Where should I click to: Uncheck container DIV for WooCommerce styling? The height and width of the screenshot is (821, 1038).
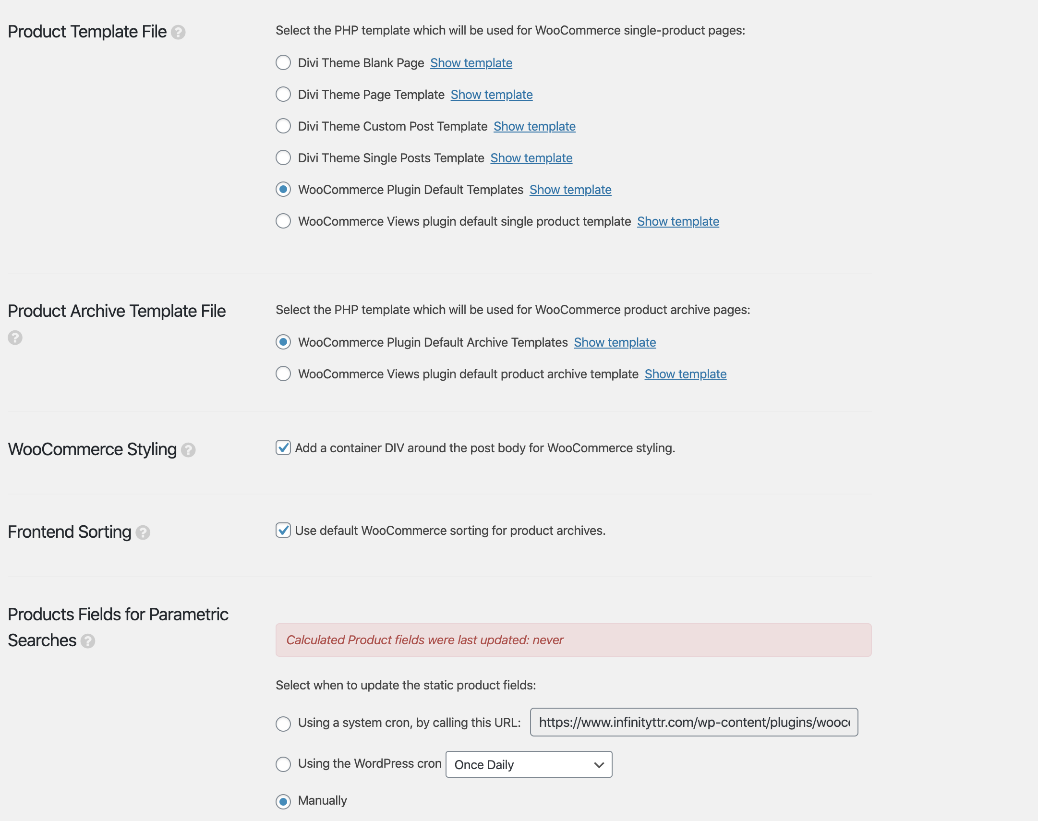click(x=283, y=447)
